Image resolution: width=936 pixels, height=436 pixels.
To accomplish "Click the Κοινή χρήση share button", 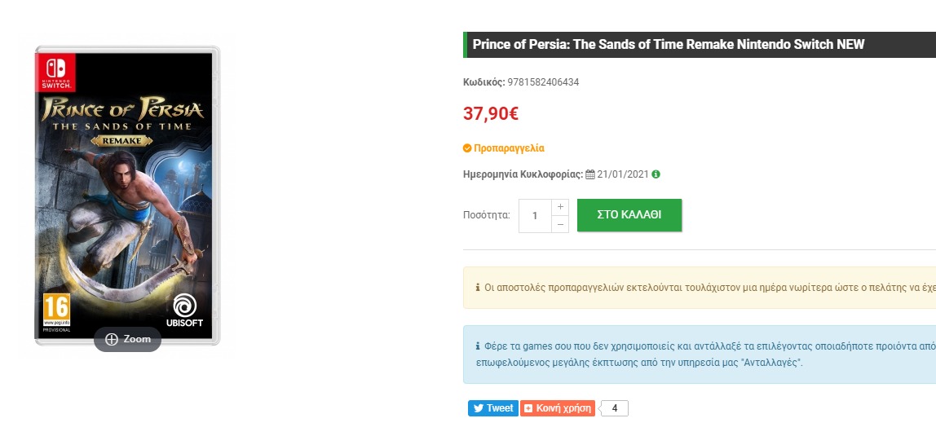I will [x=558, y=408].
